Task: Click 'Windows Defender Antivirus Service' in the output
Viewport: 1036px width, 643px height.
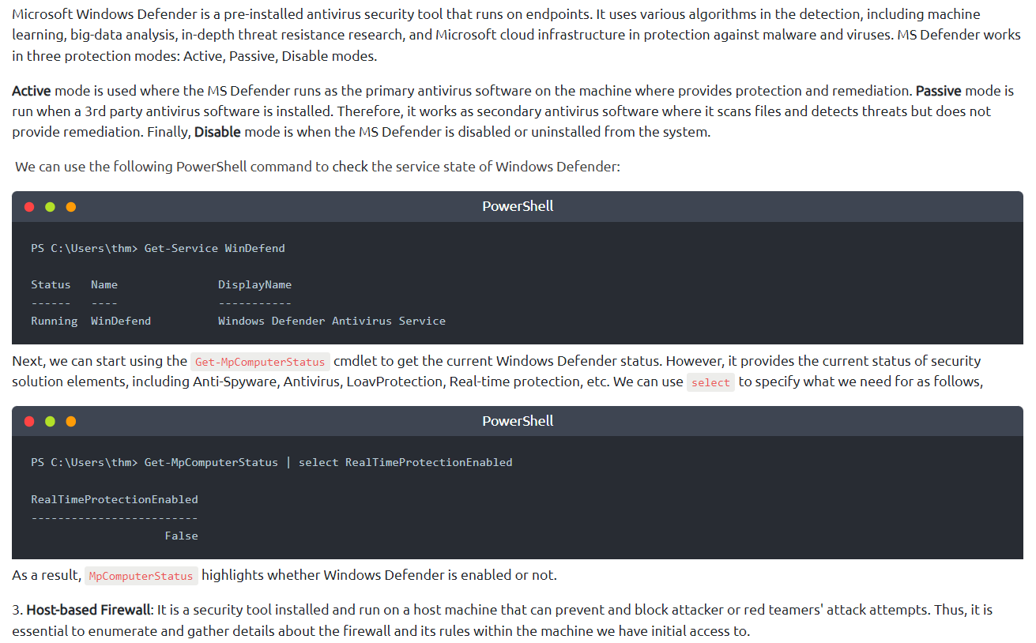Action: coord(331,321)
